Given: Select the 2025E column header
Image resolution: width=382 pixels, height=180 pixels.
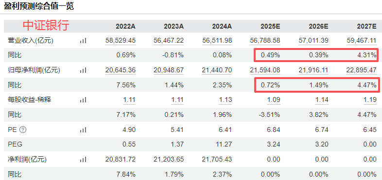Looking at the screenshot, I should [270, 27].
